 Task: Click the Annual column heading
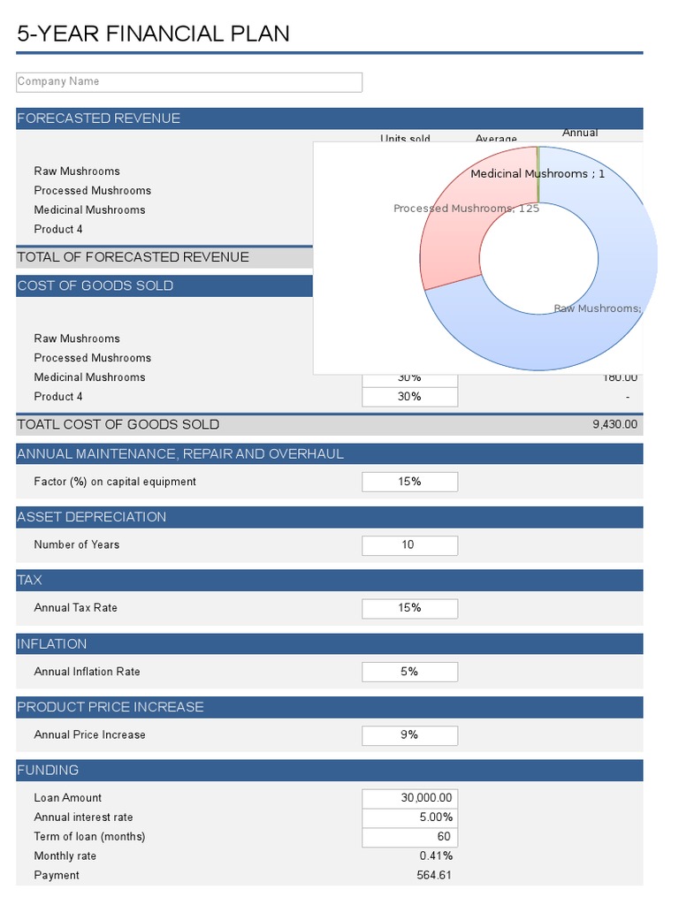580,133
